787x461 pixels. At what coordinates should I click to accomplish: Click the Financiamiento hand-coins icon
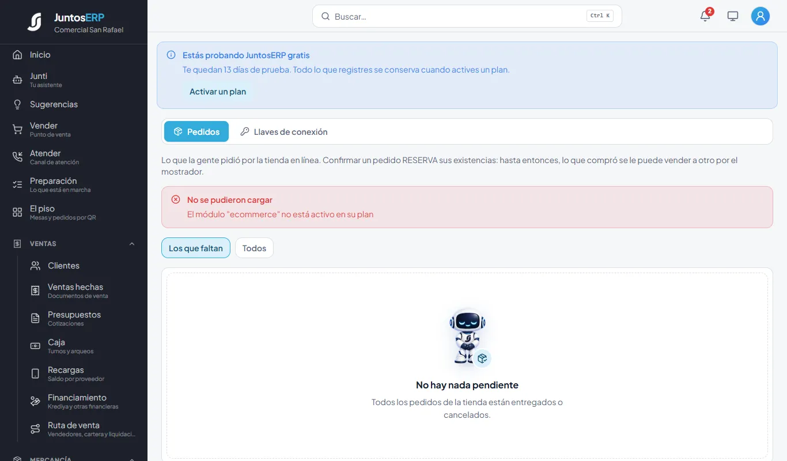coord(35,402)
